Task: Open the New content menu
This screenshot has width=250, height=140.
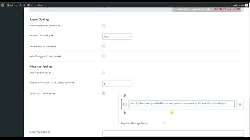Action: [x=38, y=5]
